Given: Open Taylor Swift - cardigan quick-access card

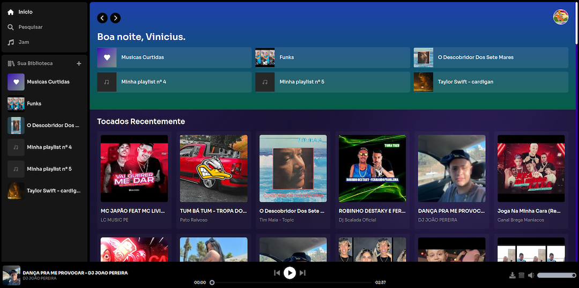Looking at the screenshot, I should pyautogui.click(x=491, y=82).
